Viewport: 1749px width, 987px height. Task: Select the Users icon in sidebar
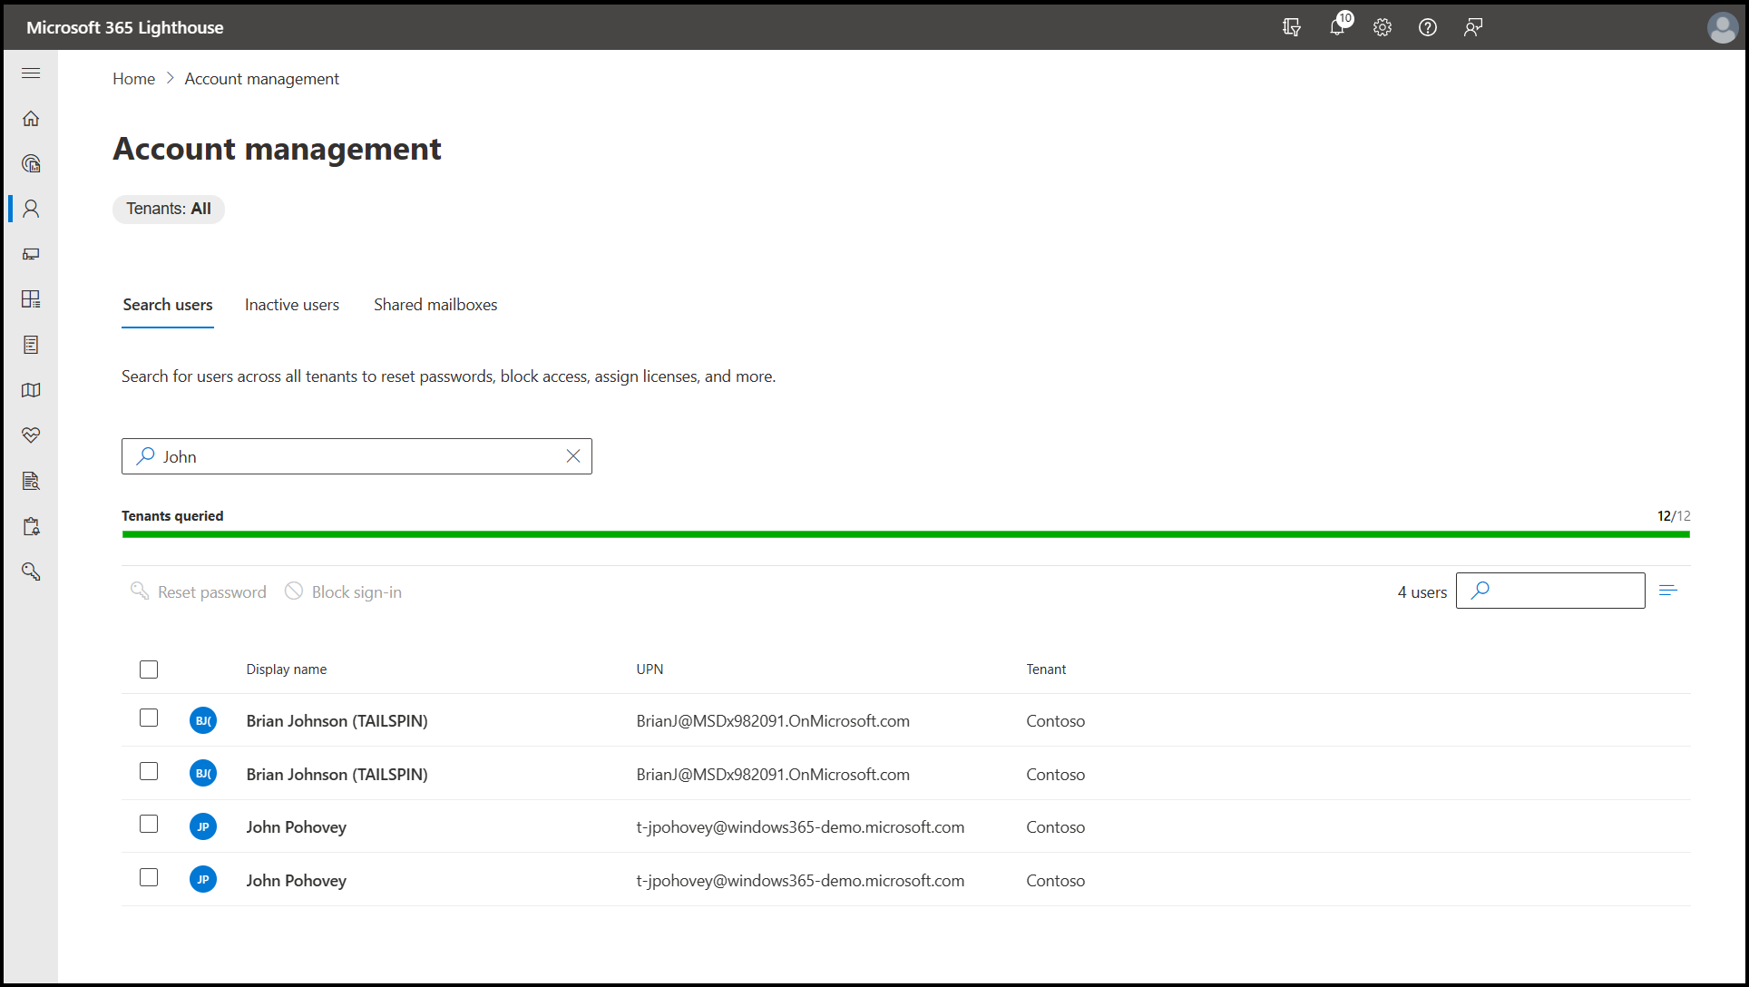click(31, 209)
